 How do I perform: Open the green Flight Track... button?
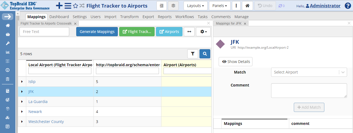(x=137, y=32)
